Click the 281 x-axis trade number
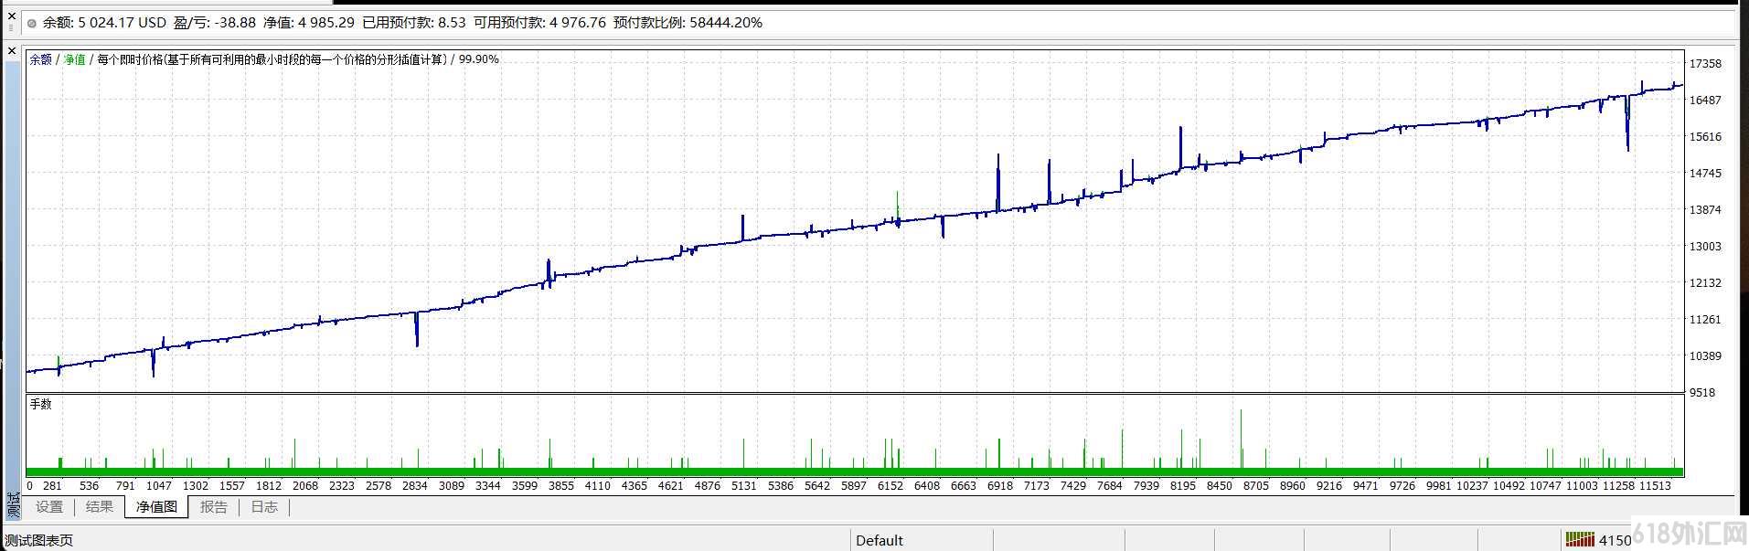1749x551 pixels. click(x=52, y=486)
